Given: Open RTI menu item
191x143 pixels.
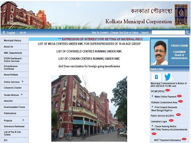Looking at the screenshot, I should [x=15, y=140].
